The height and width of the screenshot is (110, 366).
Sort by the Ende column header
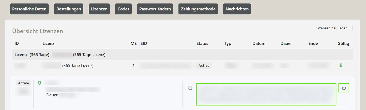tap(313, 44)
